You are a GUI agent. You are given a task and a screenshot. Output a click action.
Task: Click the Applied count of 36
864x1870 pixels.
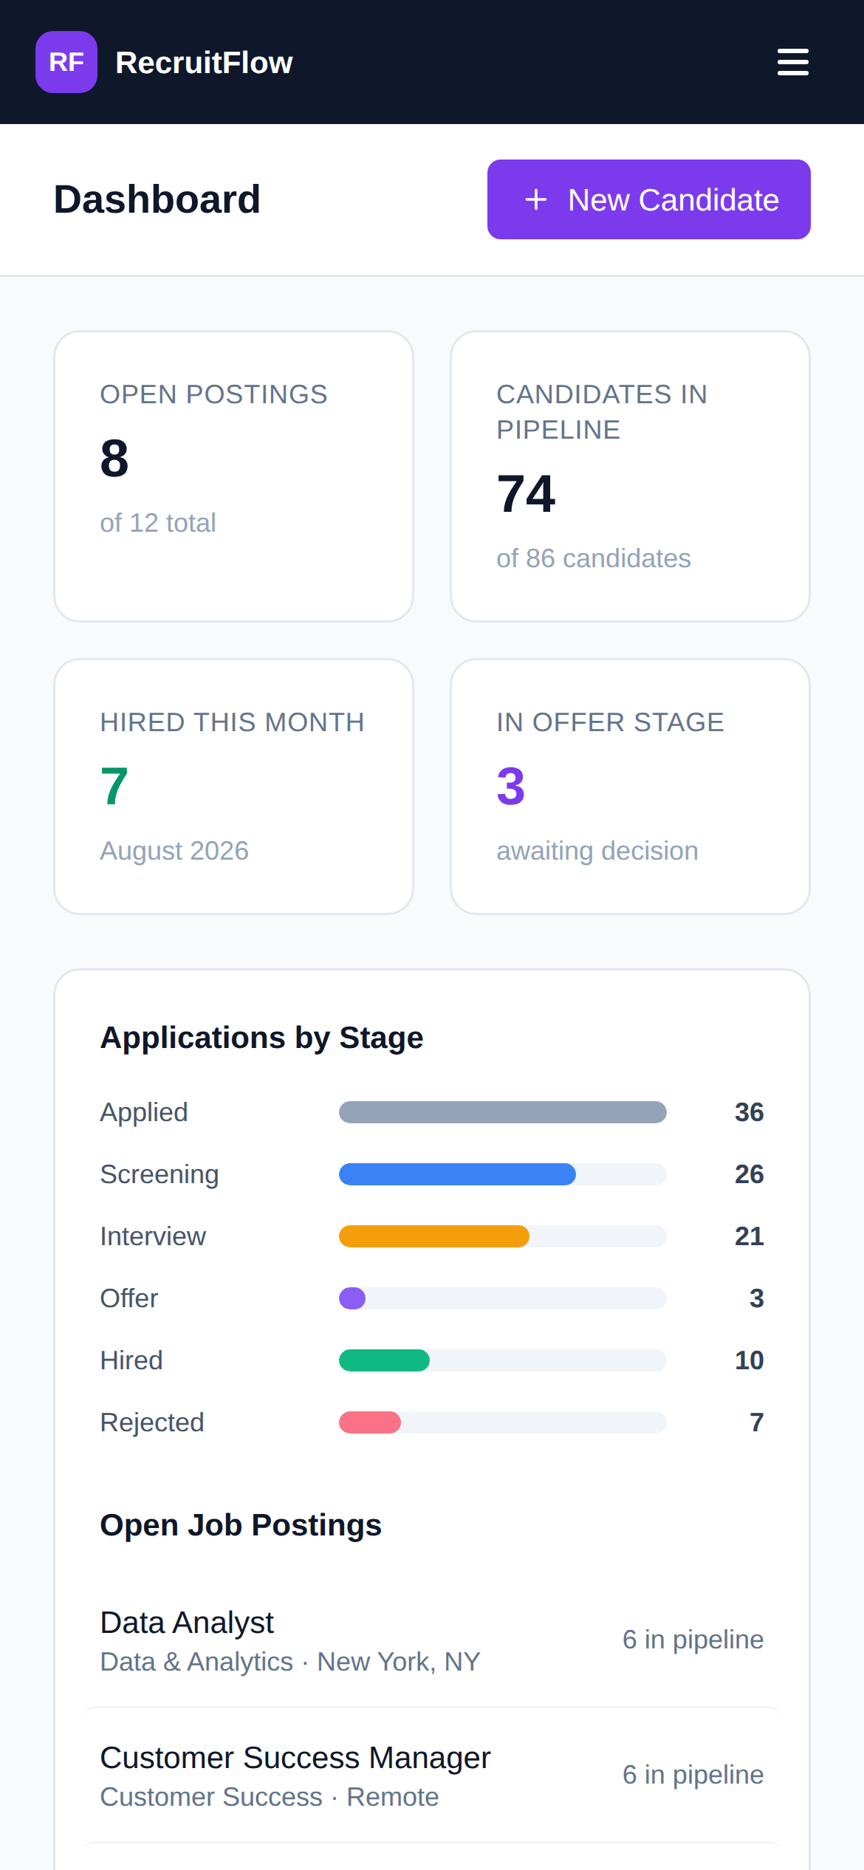[x=749, y=1112]
